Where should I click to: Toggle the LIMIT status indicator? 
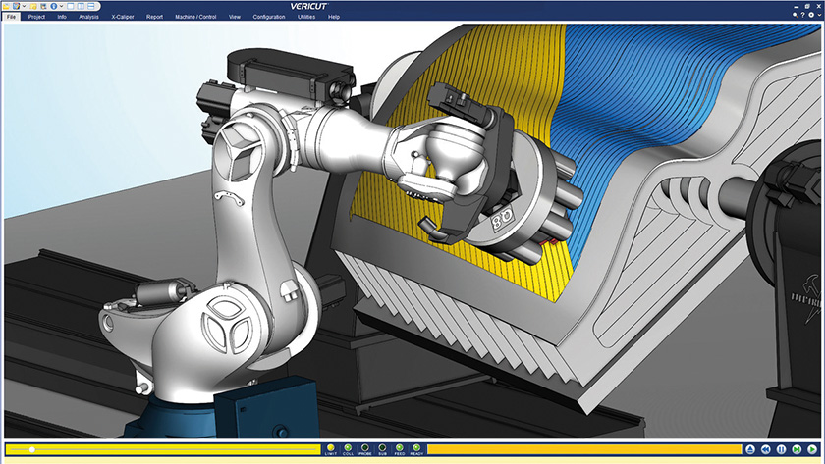pyautogui.click(x=331, y=448)
